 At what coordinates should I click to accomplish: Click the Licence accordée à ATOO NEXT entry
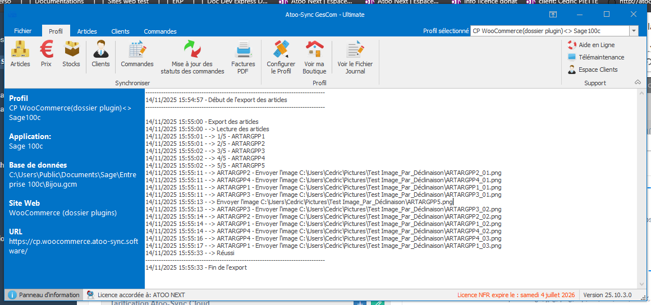[x=136, y=294]
